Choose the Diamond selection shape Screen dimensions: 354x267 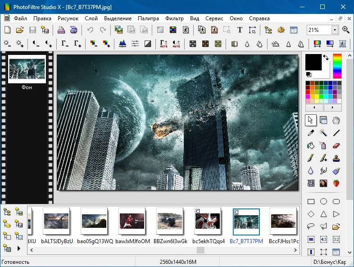[x=311, y=214]
